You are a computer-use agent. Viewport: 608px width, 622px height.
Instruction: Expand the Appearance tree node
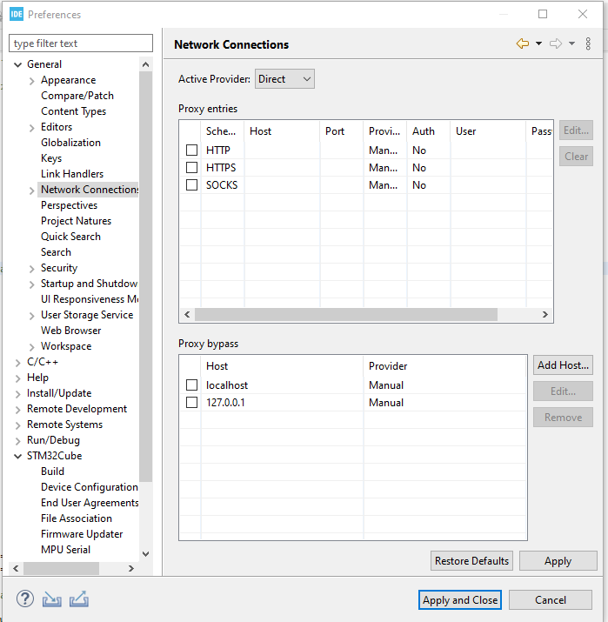[x=31, y=81]
